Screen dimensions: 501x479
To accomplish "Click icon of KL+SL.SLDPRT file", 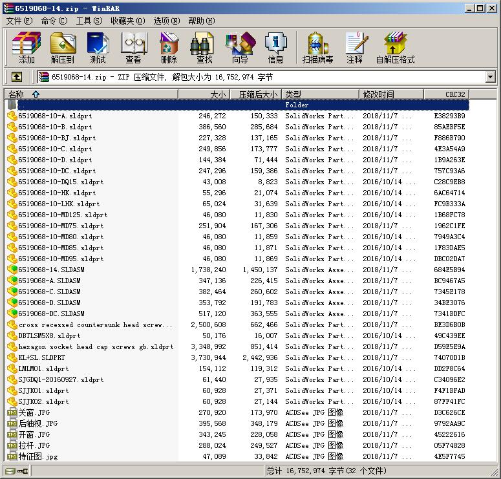I will pyautogui.click(x=12, y=357).
